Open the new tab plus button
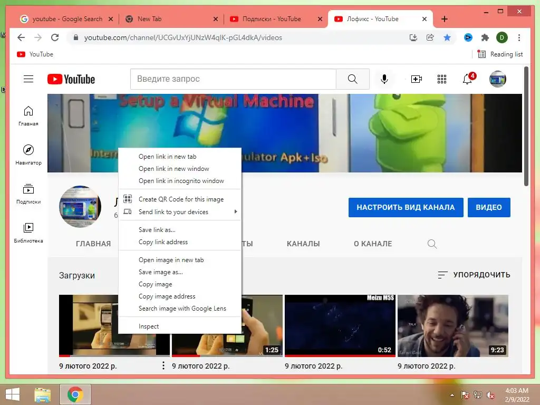 (444, 19)
